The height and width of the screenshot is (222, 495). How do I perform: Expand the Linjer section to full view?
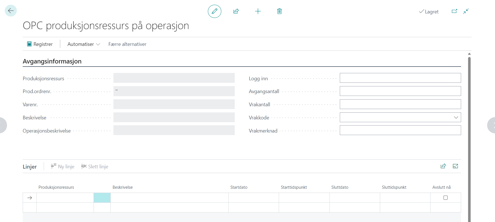[455, 166]
